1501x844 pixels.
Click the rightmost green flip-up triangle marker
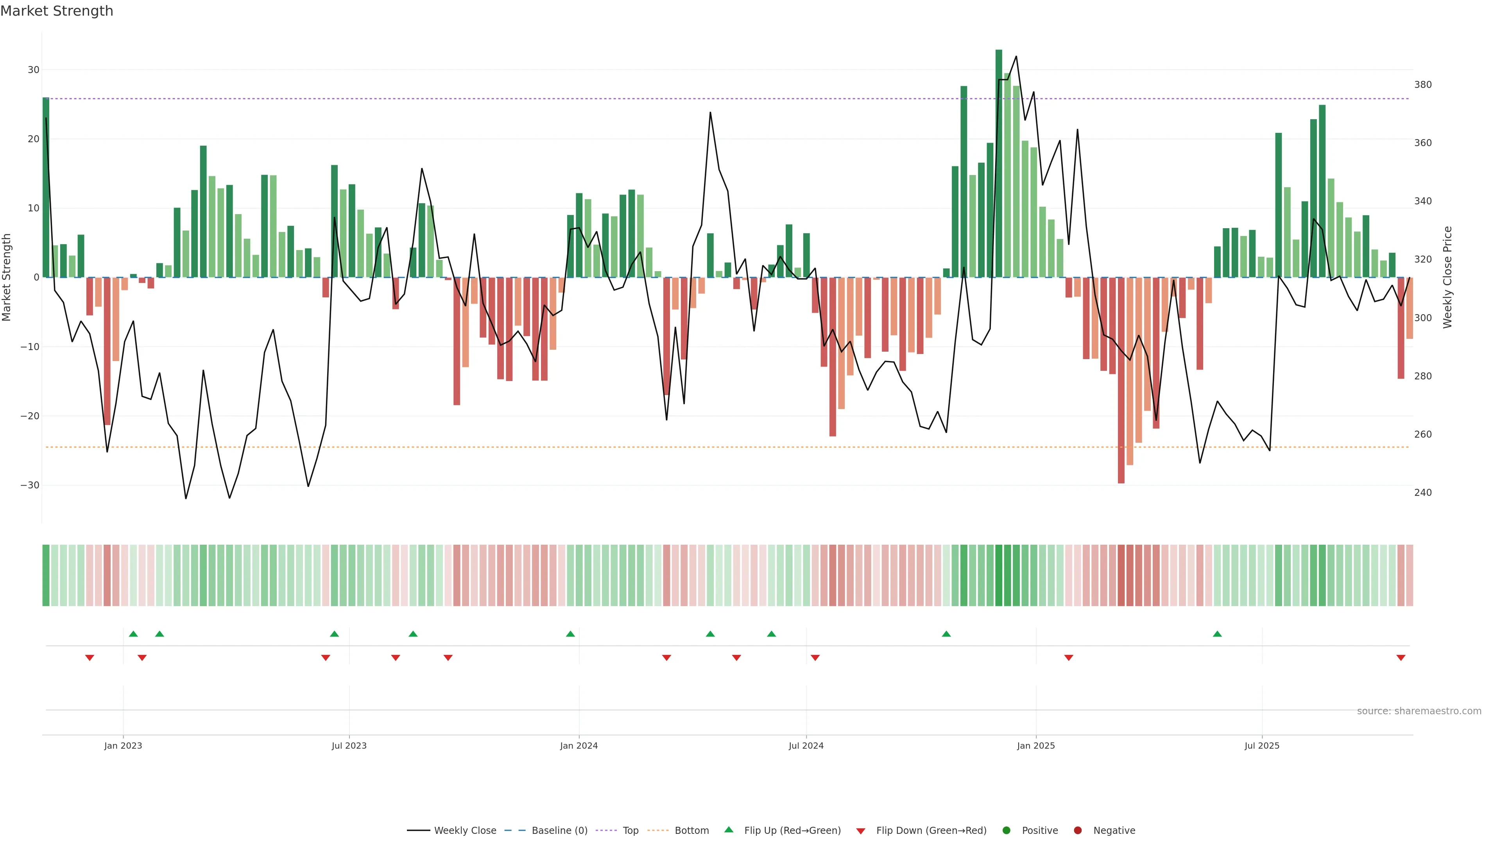[1217, 634]
